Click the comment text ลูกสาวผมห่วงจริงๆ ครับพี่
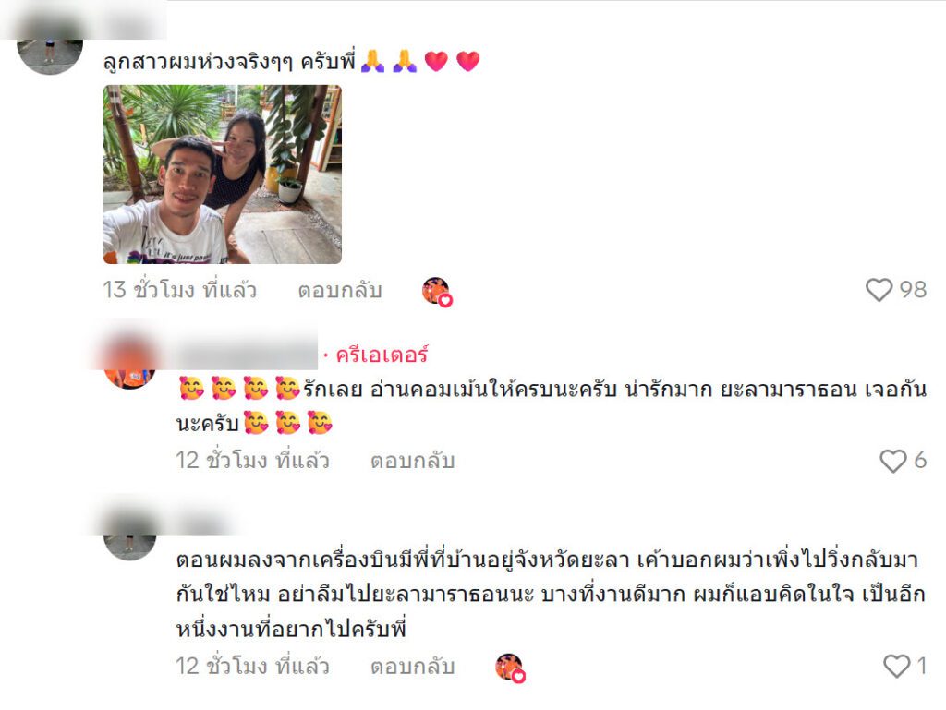This screenshot has height=710, width=946. tap(229, 62)
